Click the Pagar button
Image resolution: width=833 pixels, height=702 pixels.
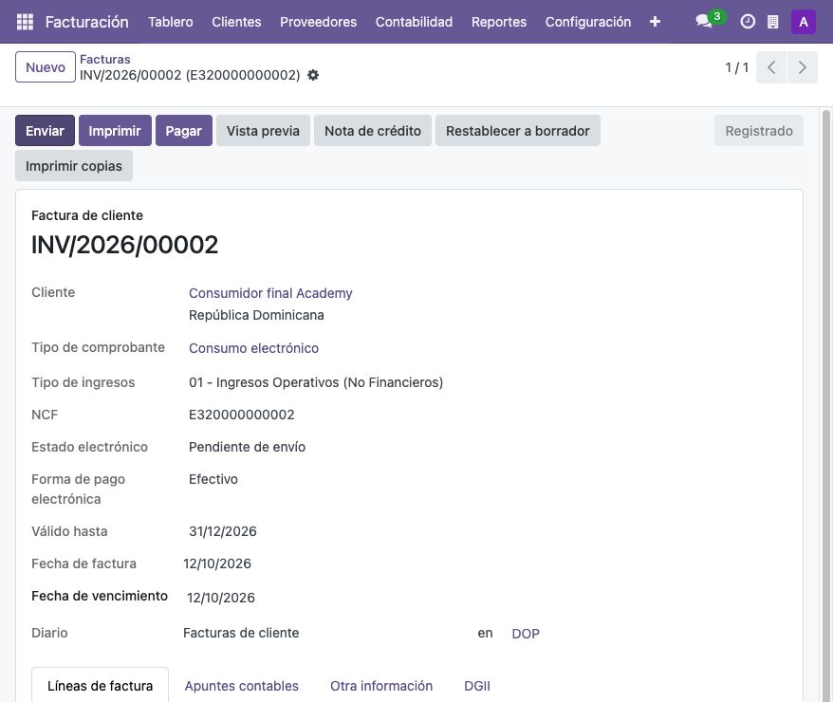183,131
